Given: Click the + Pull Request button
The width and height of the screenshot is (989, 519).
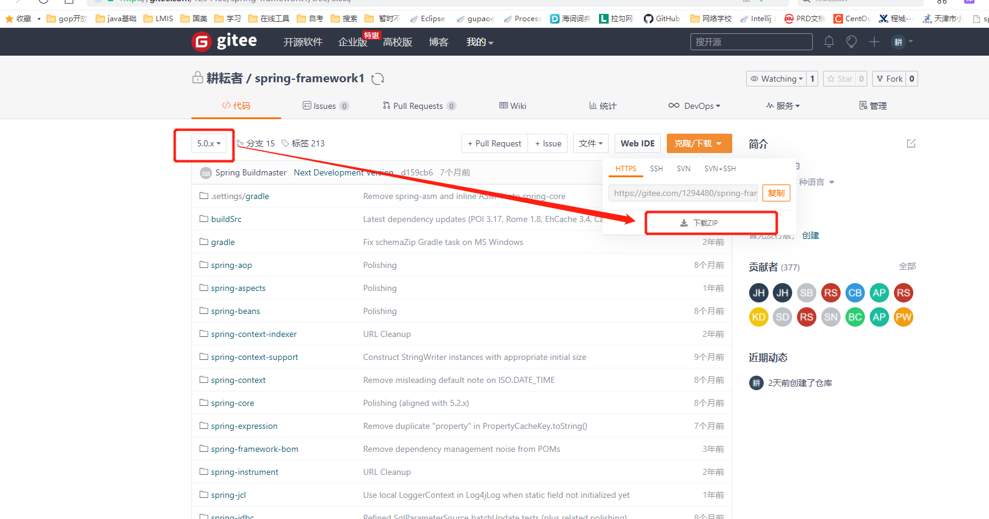Looking at the screenshot, I should (x=494, y=143).
